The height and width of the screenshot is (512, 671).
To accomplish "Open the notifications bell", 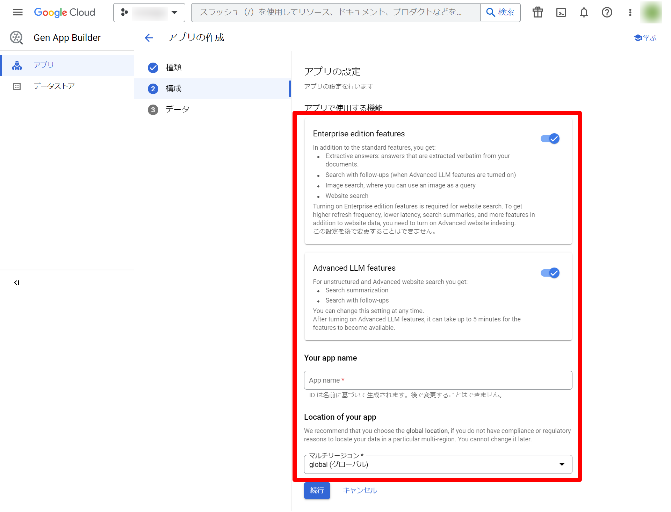I will pos(584,13).
